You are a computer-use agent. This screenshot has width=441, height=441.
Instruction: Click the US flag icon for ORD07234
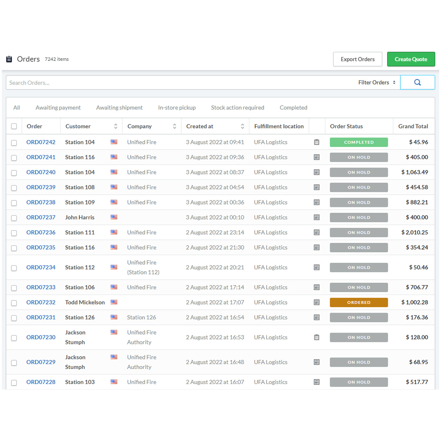click(x=114, y=267)
